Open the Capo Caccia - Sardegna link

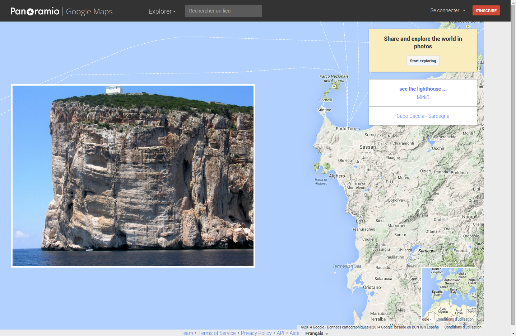[423, 116]
